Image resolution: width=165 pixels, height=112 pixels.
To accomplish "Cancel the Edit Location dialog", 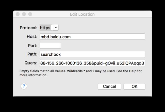I will tap(109, 86).
